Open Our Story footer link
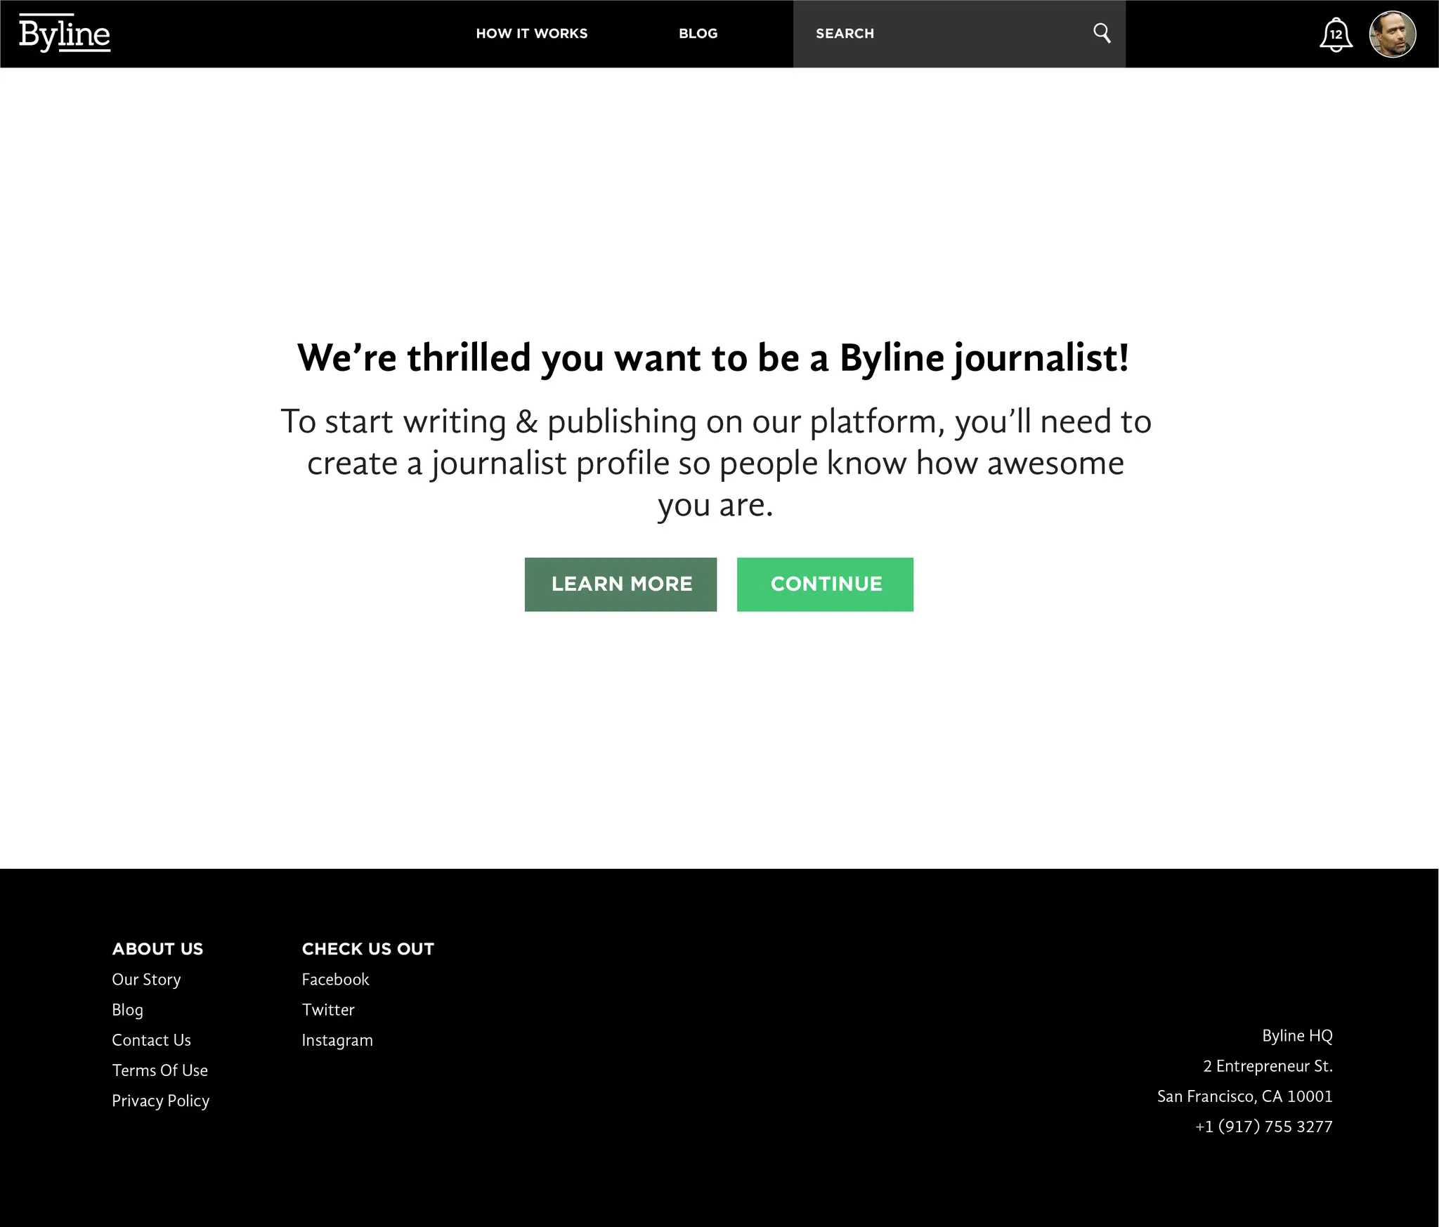The width and height of the screenshot is (1439, 1227). coord(146,979)
